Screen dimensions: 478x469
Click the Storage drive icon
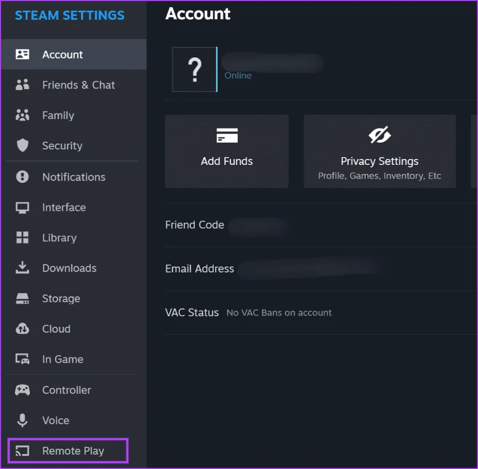tap(22, 299)
